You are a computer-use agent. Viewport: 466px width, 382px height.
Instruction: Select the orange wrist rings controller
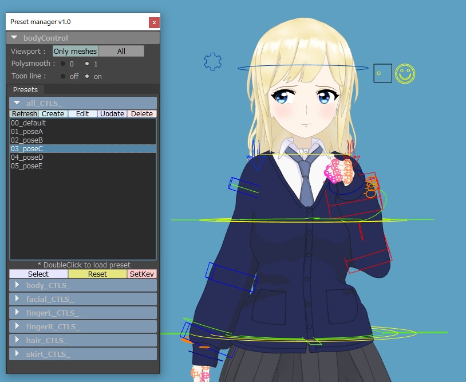click(x=372, y=187)
